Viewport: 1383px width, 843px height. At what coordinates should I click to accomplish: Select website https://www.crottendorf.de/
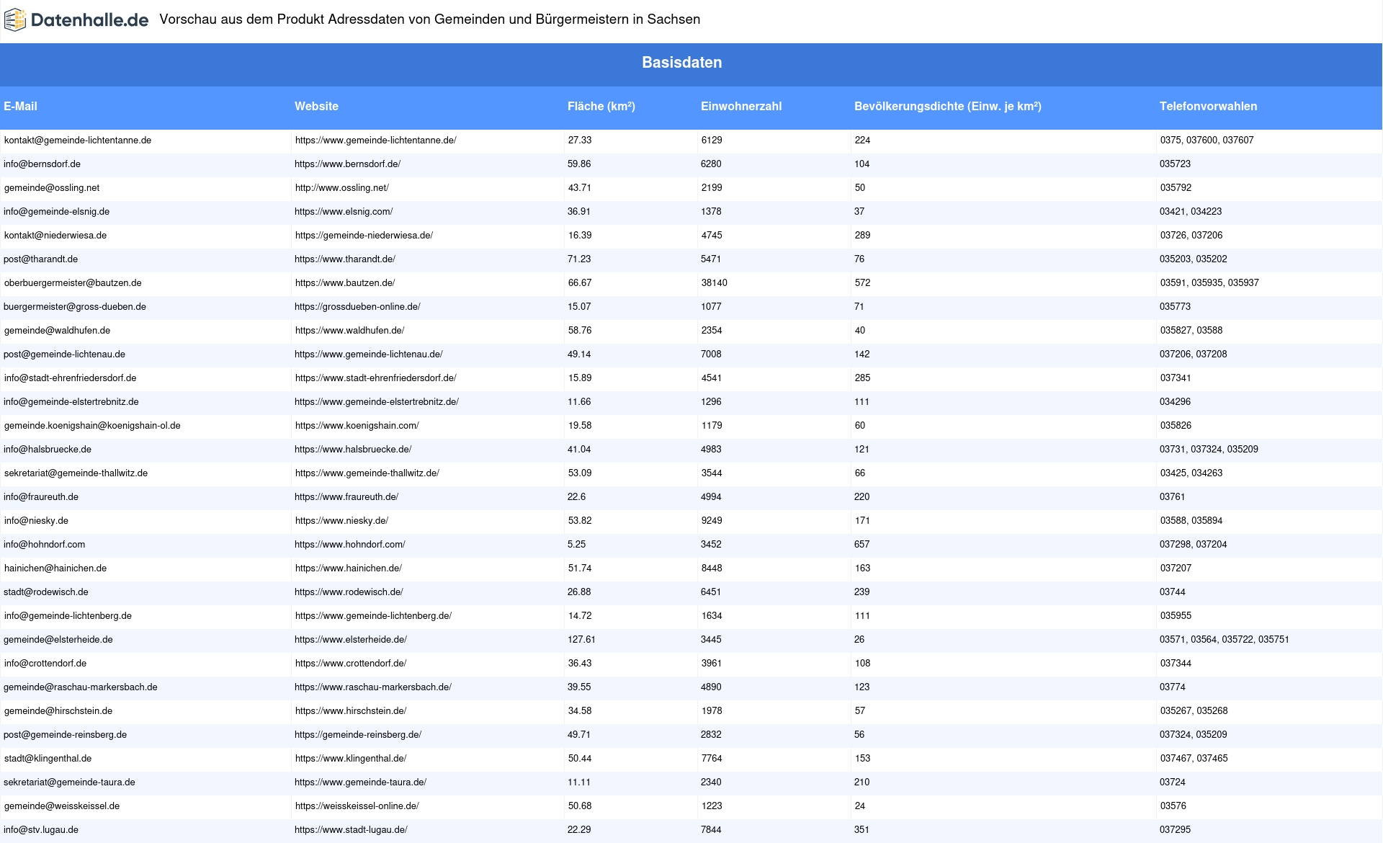(x=351, y=664)
